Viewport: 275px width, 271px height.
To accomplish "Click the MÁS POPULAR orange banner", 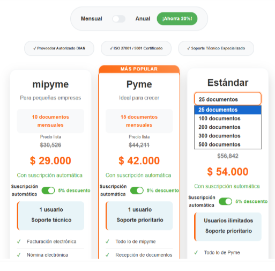I will pyautogui.click(x=139, y=69).
